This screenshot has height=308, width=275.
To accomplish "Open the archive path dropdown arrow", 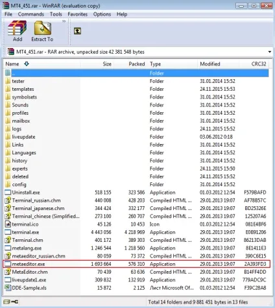I will (269, 52).
